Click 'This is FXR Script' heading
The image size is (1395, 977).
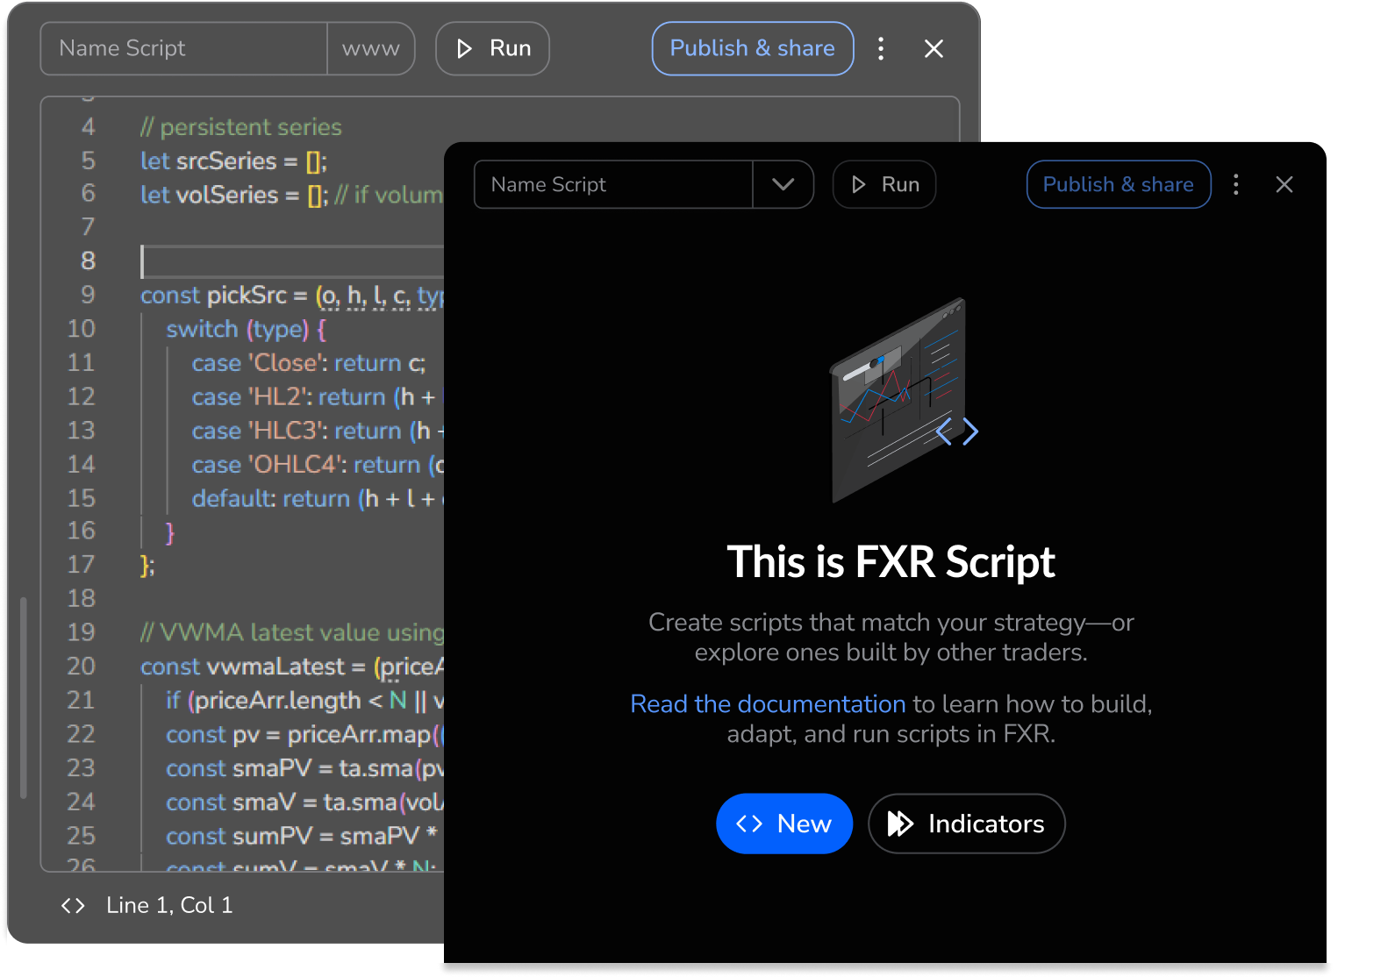pyautogui.click(x=891, y=561)
